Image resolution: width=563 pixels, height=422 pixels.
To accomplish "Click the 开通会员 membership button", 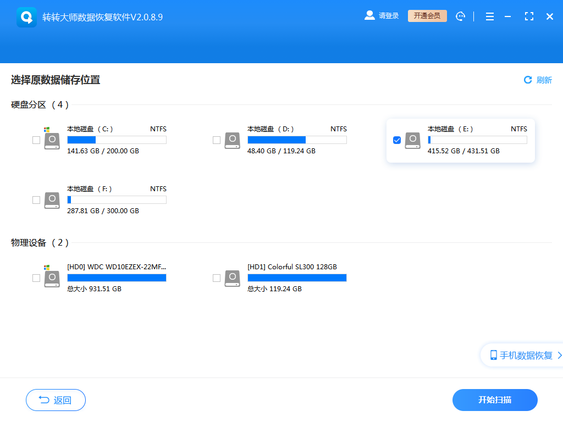I will pyautogui.click(x=427, y=16).
